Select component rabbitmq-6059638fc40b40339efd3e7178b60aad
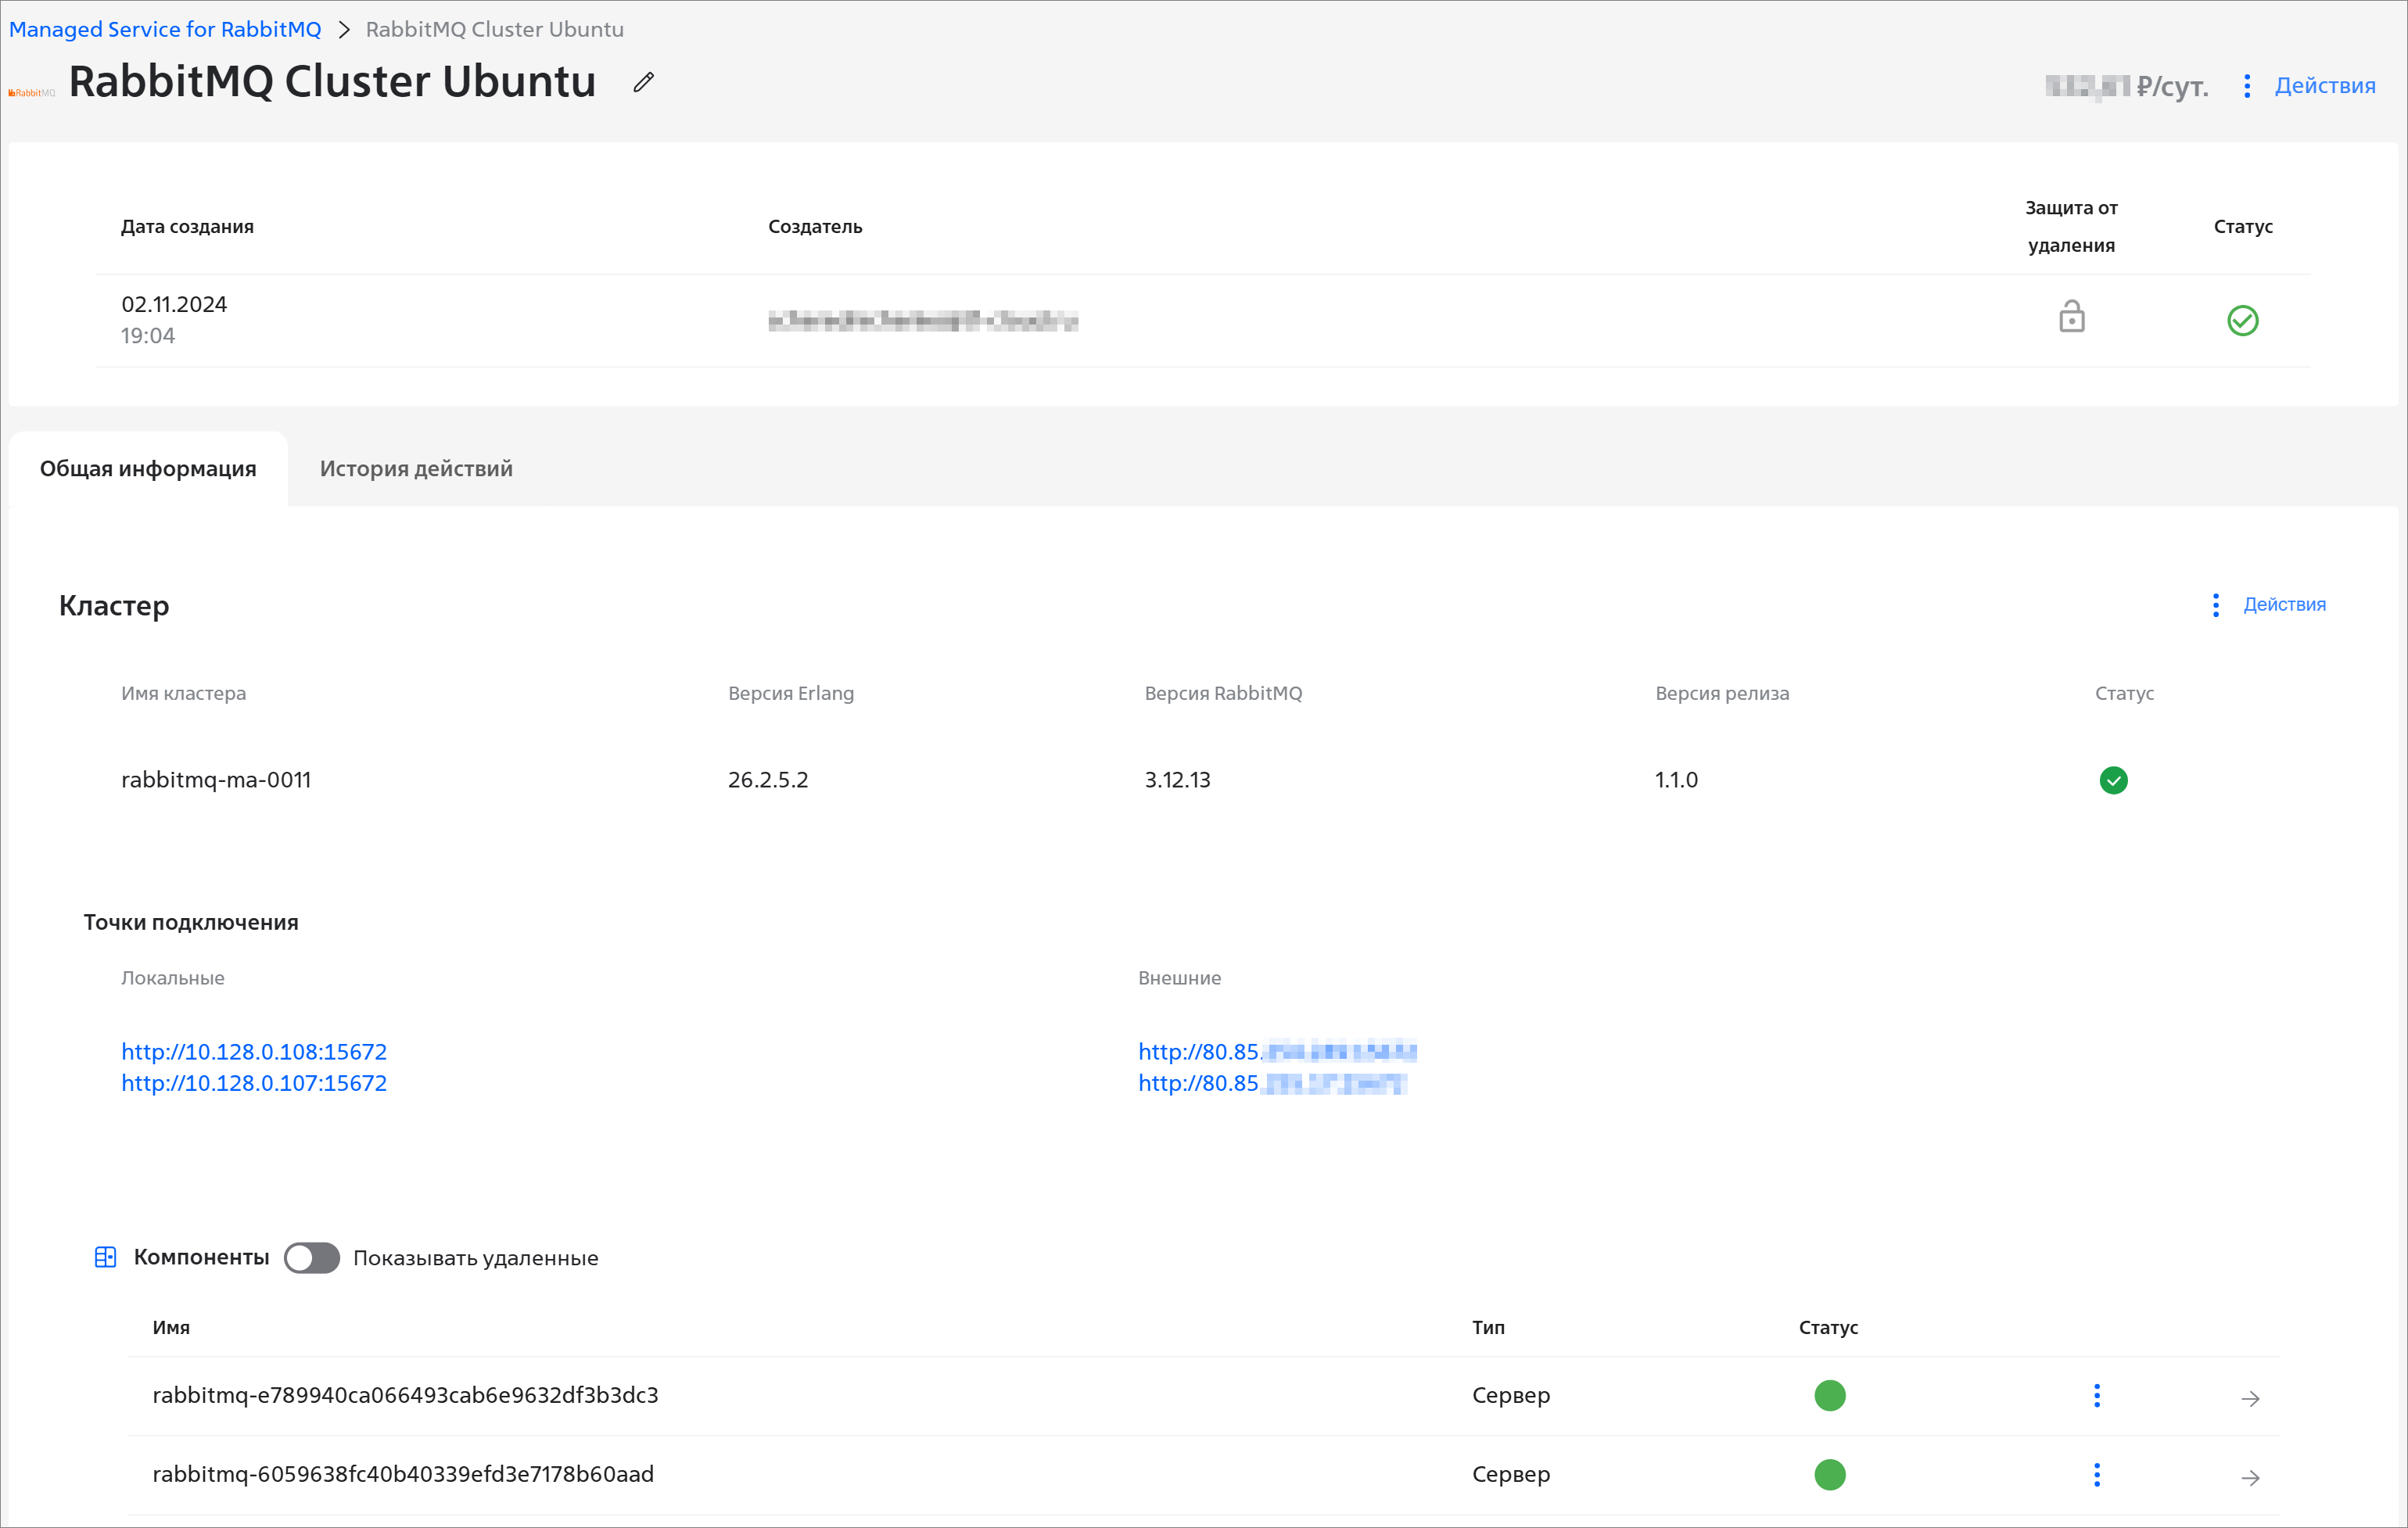 coord(403,1474)
